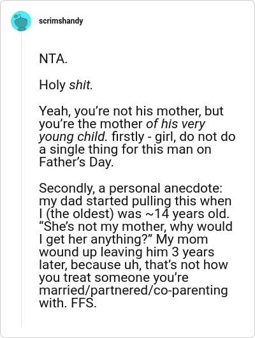Click the words 'Father's Day.'
The image size is (255, 338).
coord(76,162)
